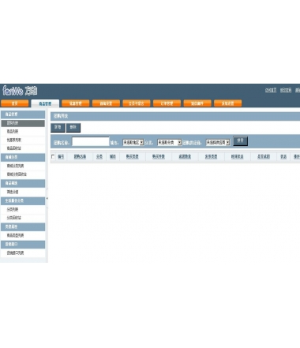Switch to the 首页 home tab

coord(15,103)
